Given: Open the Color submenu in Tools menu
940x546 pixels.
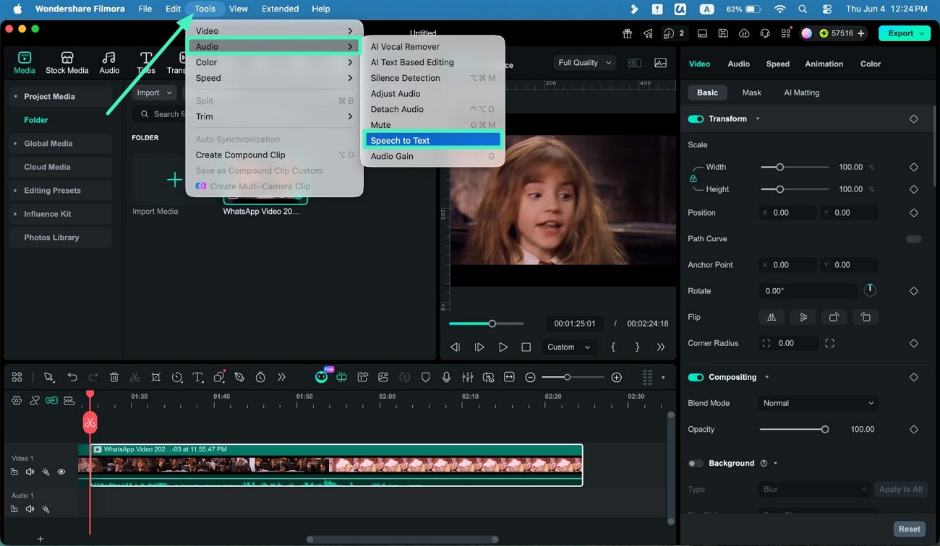Looking at the screenshot, I should tap(274, 62).
